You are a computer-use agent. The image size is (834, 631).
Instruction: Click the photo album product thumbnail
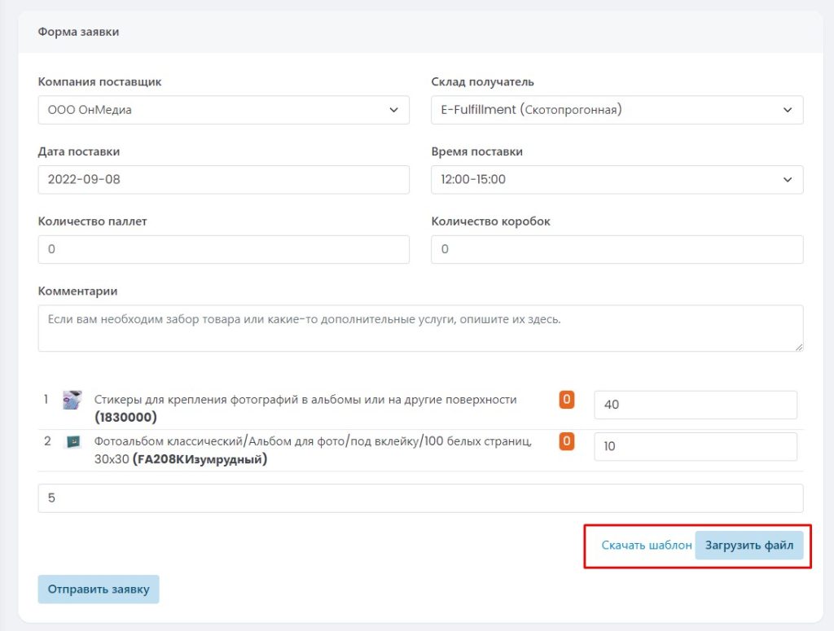(x=72, y=442)
